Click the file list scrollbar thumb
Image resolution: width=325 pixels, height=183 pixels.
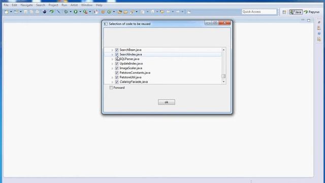tap(223, 76)
